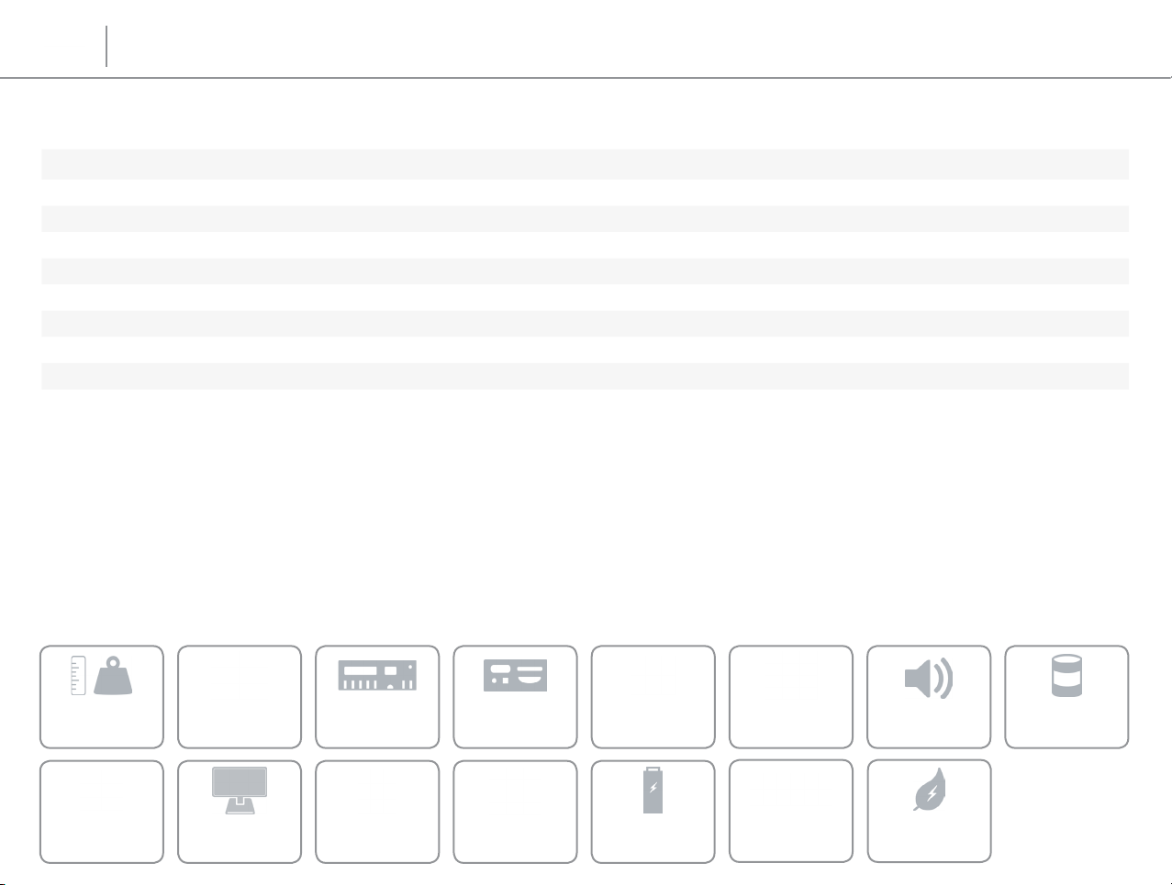Viewport: 1172px width, 885px height.
Task: Select the second shaded table row from top
Action: [585, 218]
